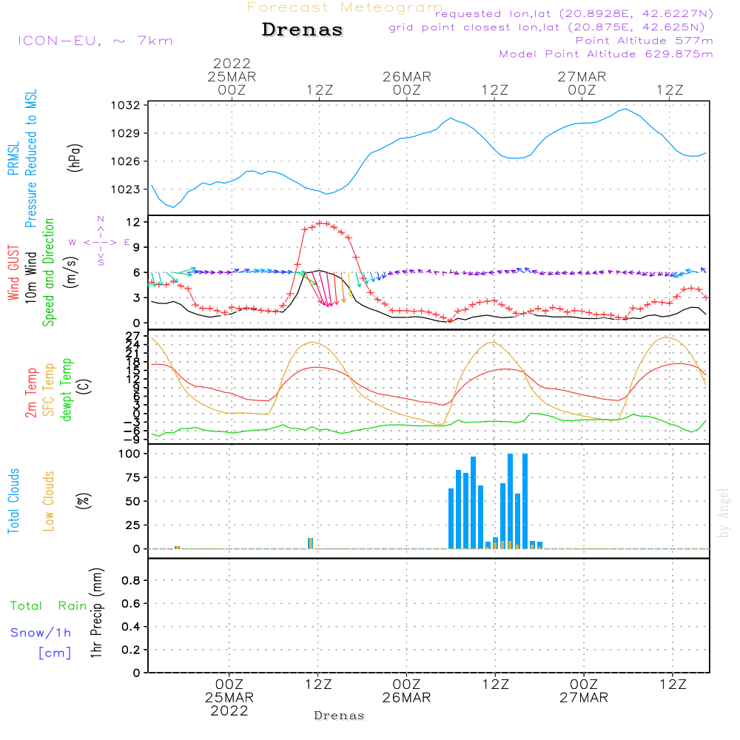Click the "Point Altitude 577m" line

click(645, 41)
